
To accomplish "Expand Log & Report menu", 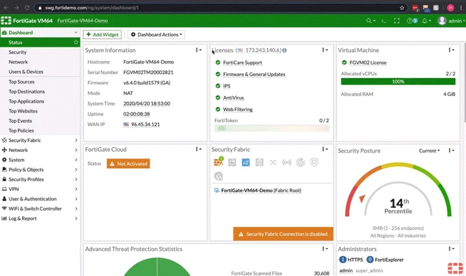I will click(x=40, y=218).
